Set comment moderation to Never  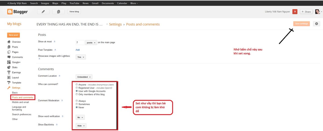point(77,107)
